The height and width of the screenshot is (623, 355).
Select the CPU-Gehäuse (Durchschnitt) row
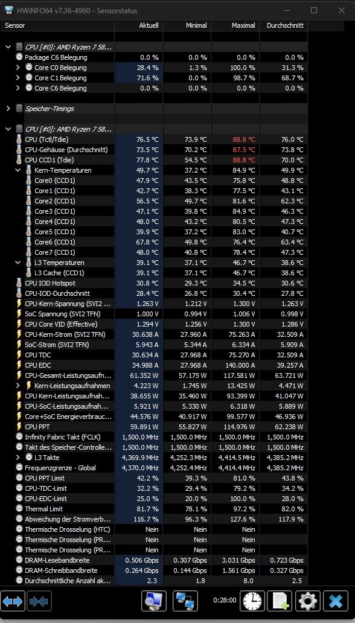(154, 150)
